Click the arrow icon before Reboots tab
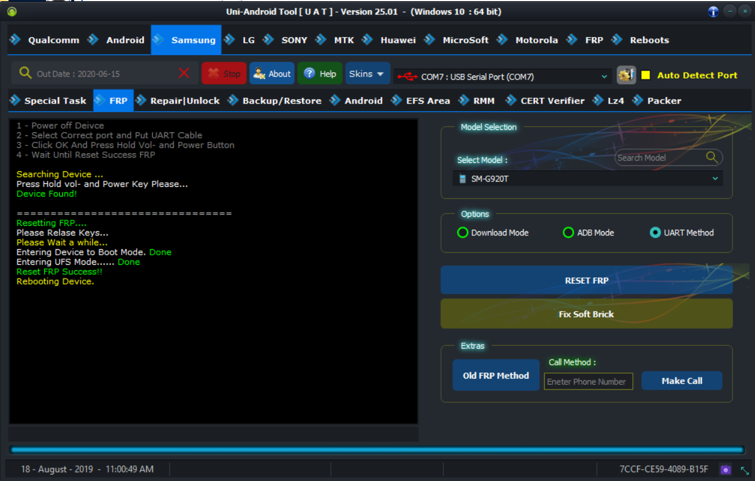Screen dimensions: 755x481 pos(617,40)
